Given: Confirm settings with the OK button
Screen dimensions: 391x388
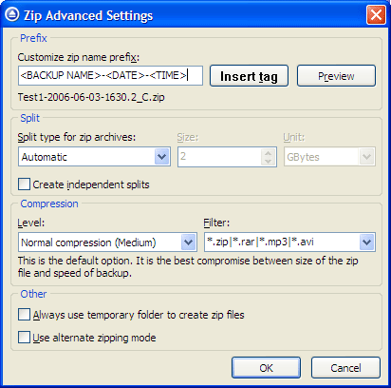Looking at the screenshot, I should click(266, 368).
